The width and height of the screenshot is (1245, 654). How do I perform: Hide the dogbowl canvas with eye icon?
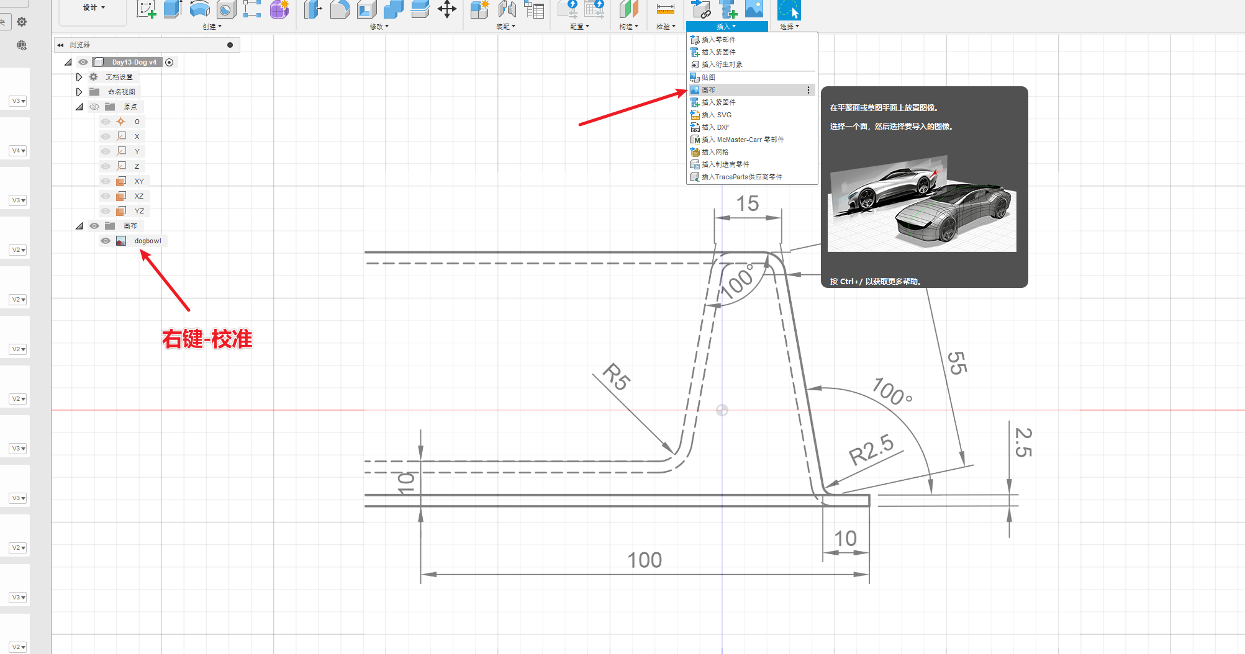click(106, 241)
